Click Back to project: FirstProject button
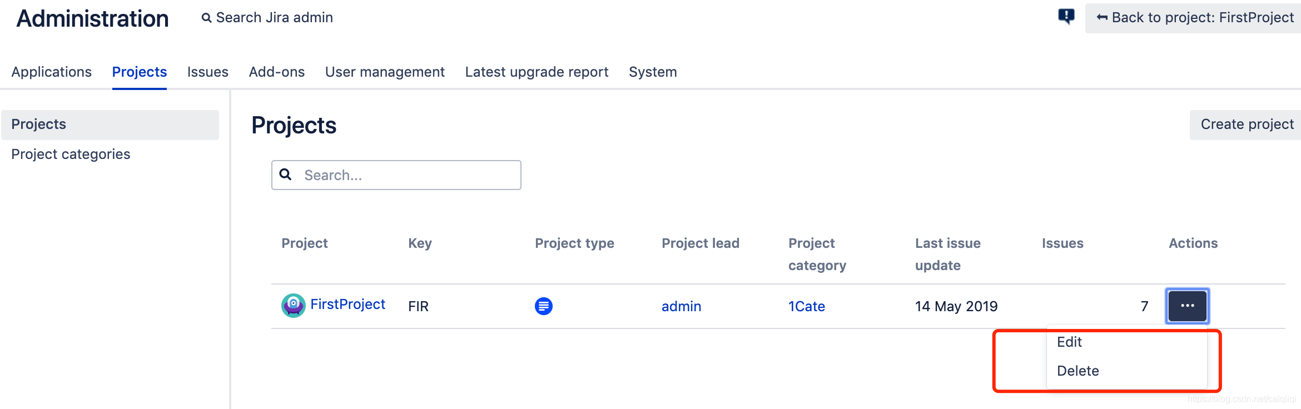 [1193, 18]
